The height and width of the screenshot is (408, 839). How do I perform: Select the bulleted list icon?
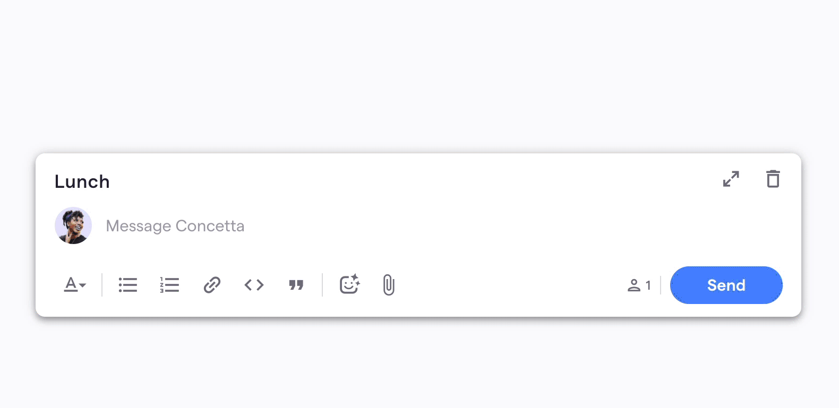click(x=127, y=285)
